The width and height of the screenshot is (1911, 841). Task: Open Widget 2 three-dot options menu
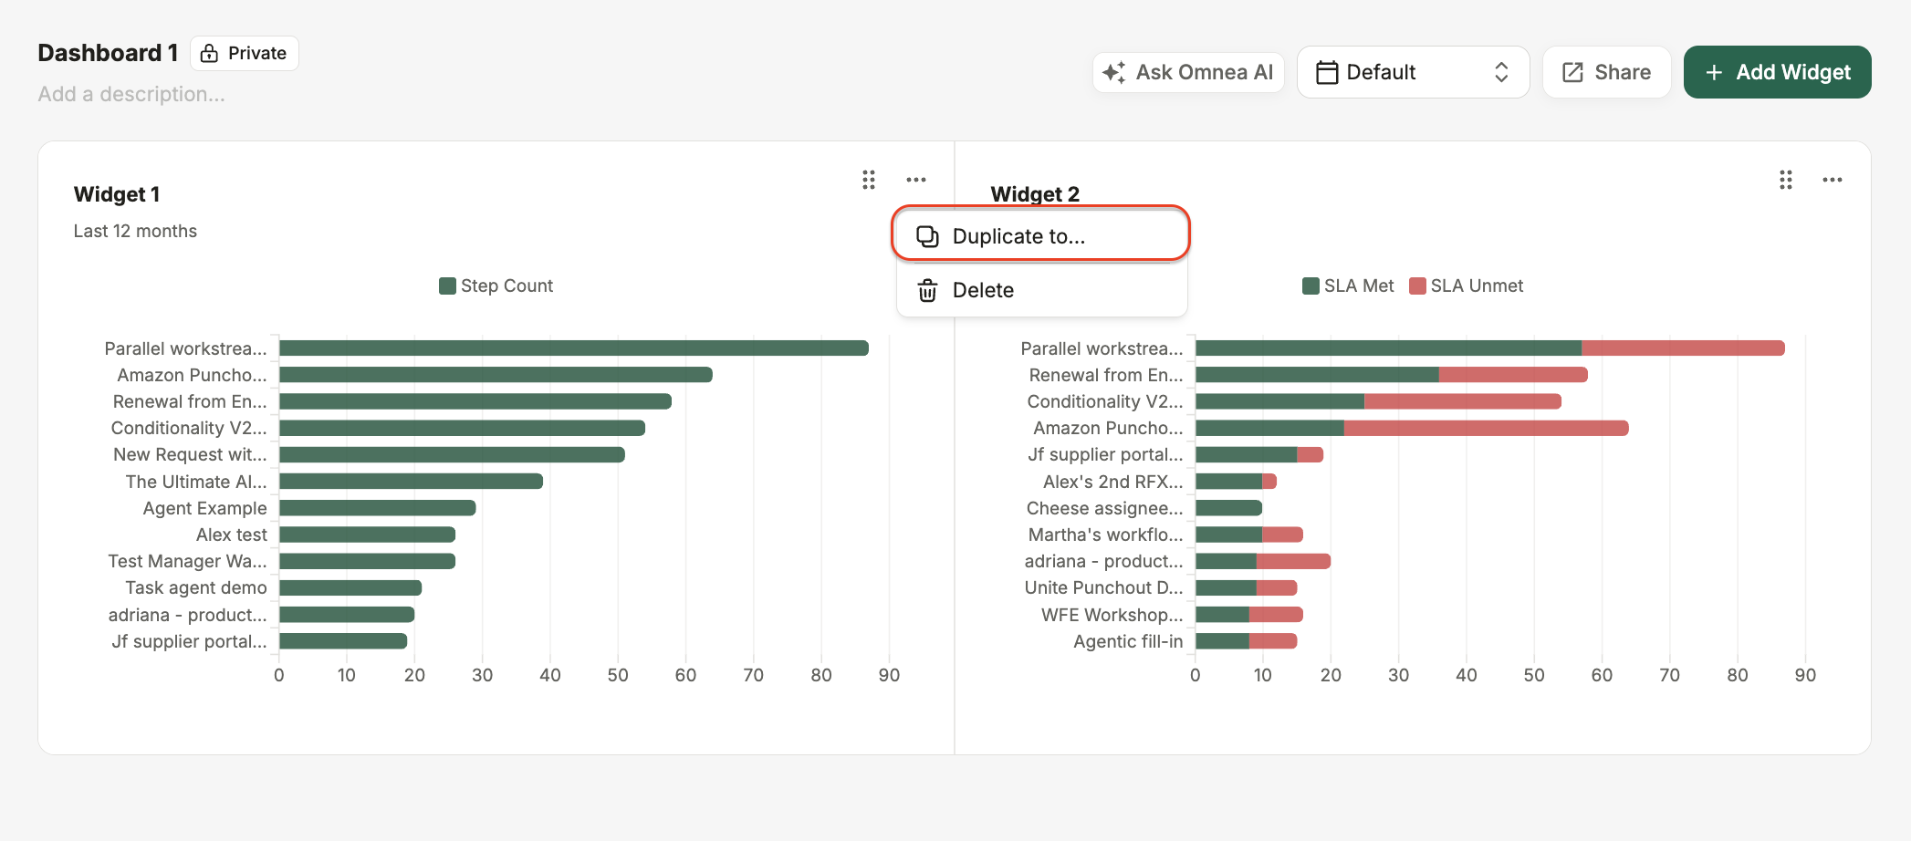(x=1833, y=180)
